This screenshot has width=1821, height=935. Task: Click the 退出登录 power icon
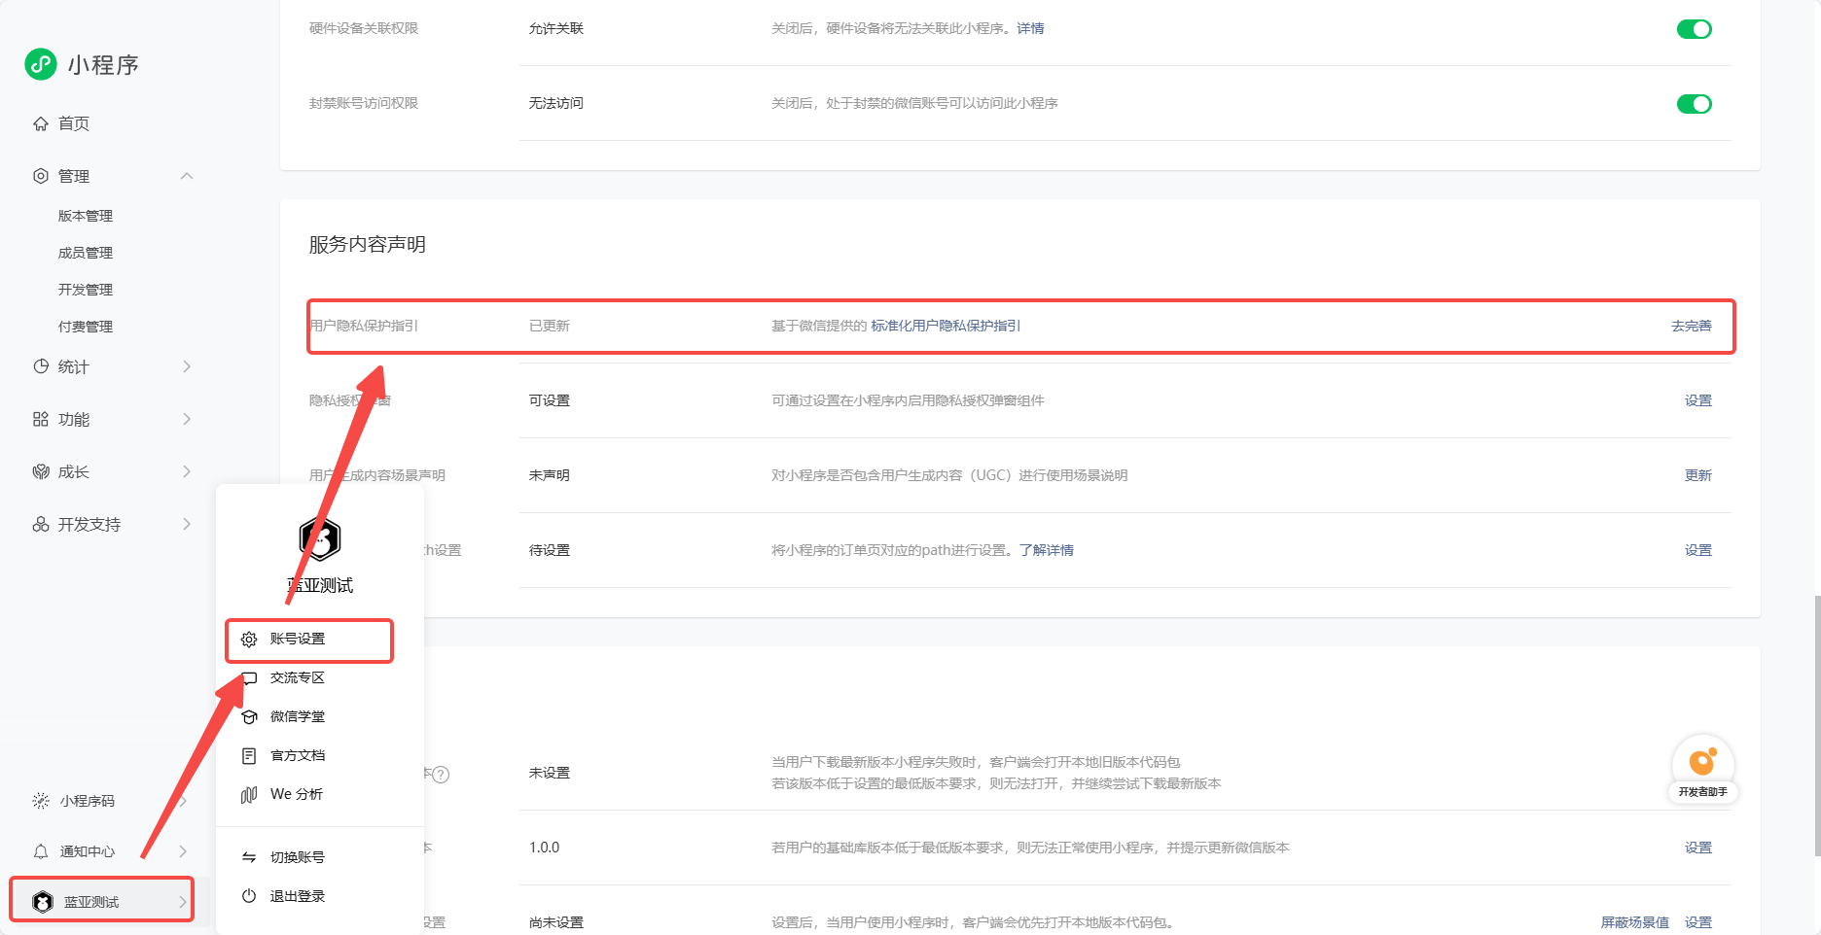point(249,896)
